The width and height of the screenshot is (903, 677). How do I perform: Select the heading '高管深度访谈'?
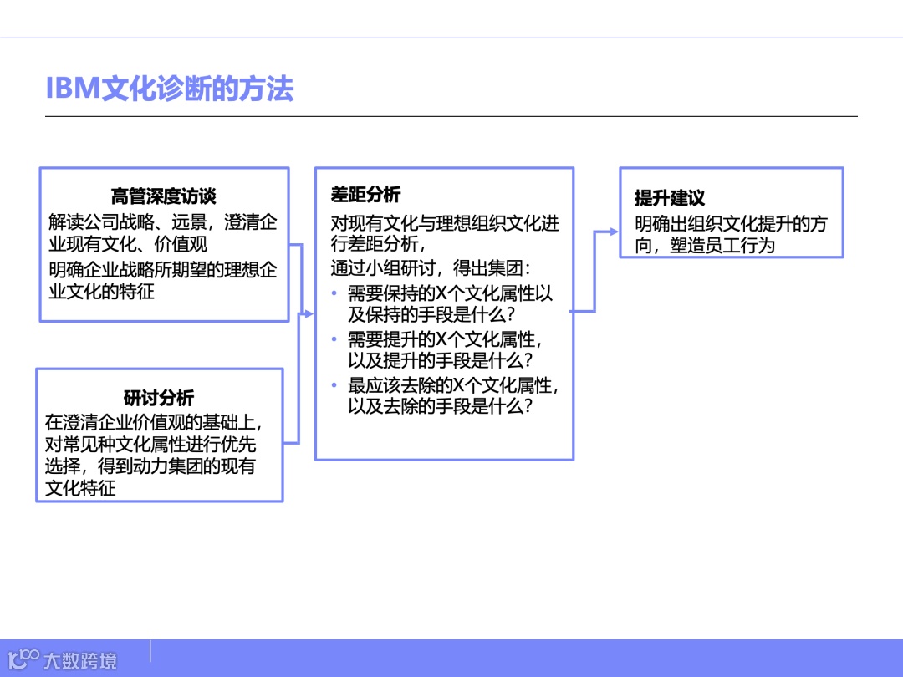164,196
